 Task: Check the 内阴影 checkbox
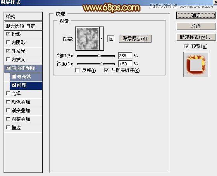pyautogui.click(x=8, y=42)
